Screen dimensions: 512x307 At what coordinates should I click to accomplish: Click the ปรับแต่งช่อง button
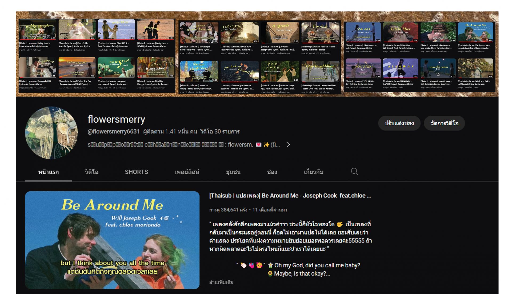click(399, 123)
